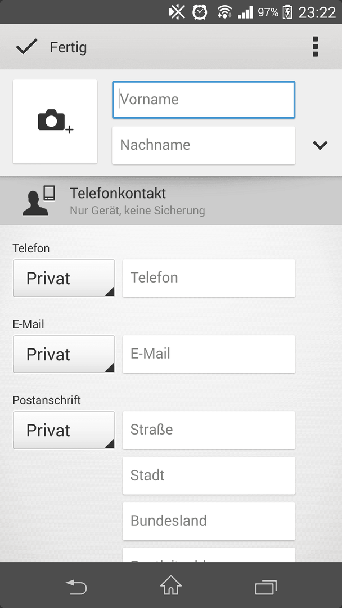Expand name fields with chevron arrow
Screen dimensions: 342x608
[x=320, y=145]
